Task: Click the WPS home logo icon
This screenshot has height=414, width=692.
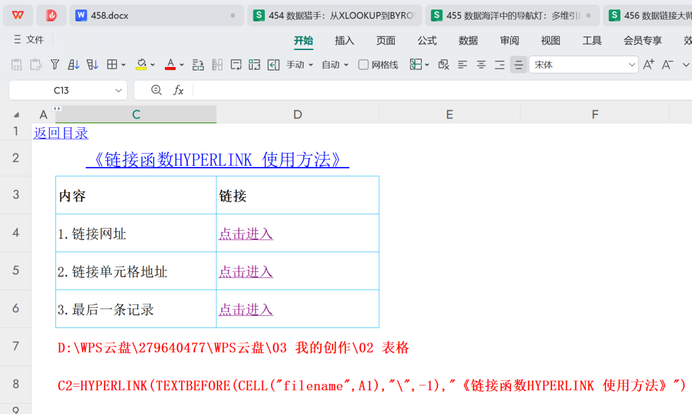Action: pos(18,16)
